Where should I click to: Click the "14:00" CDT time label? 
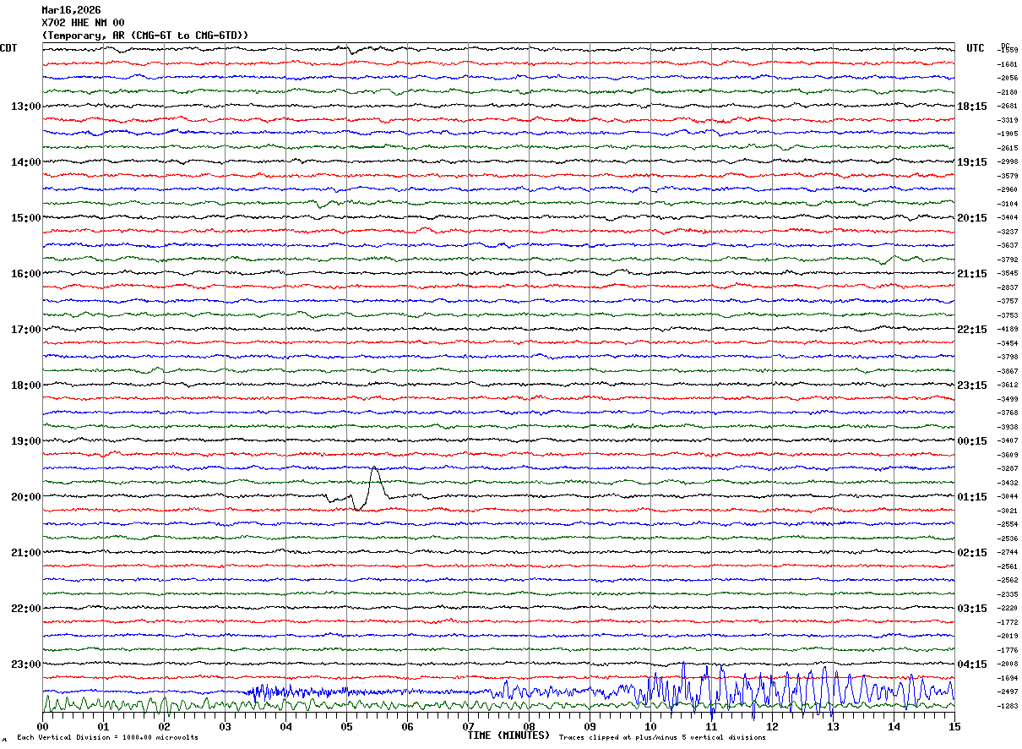click(25, 162)
